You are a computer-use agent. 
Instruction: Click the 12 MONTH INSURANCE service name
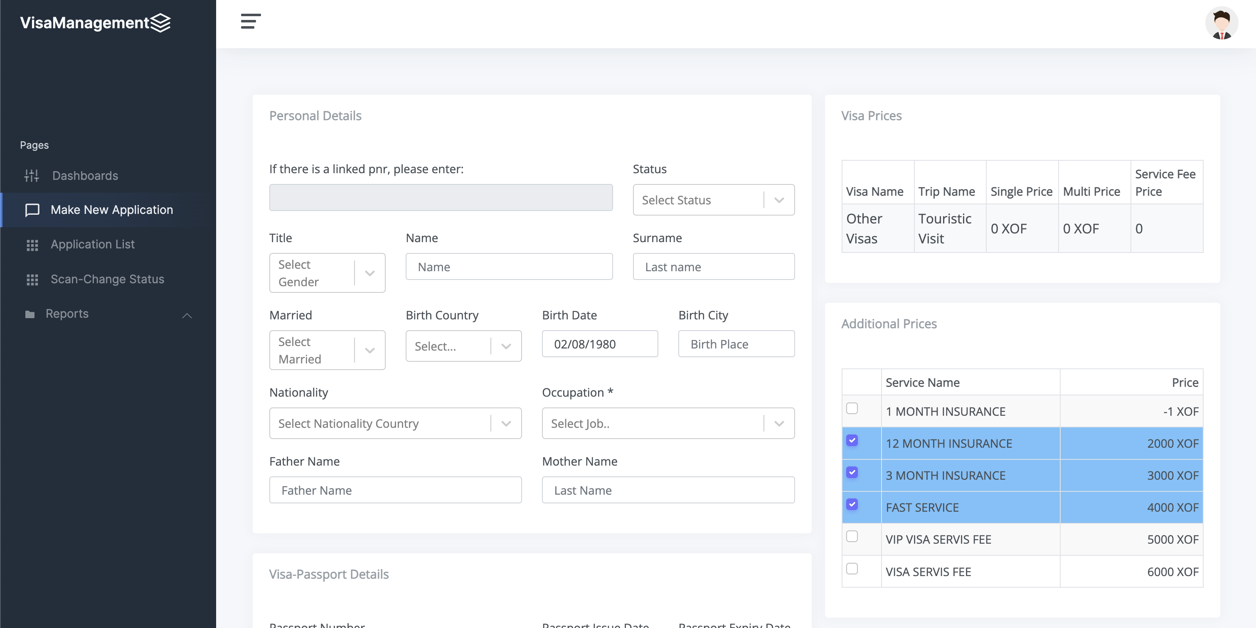pyautogui.click(x=948, y=444)
